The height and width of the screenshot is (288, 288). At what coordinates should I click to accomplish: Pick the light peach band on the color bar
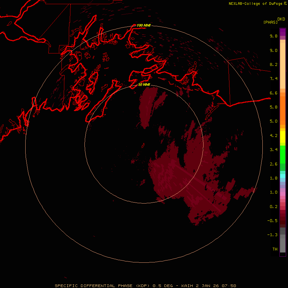(x=283, y=66)
